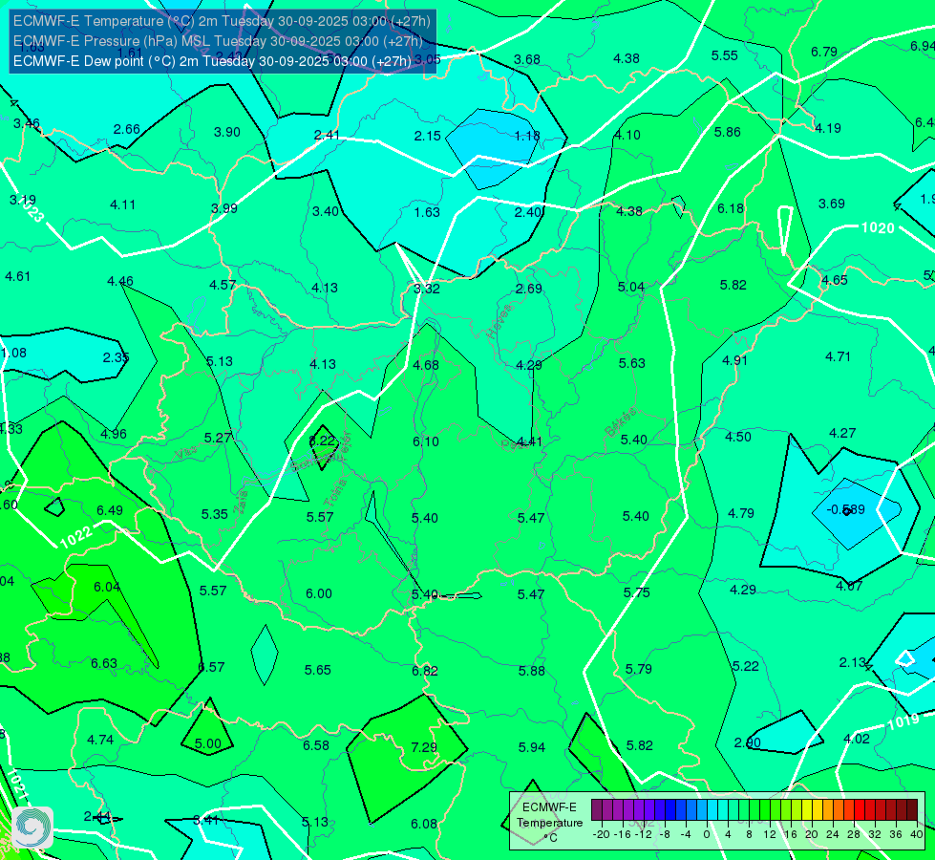The width and height of the screenshot is (935, 860).
Task: Click the 2.66 temperature value
Action: [x=126, y=130]
